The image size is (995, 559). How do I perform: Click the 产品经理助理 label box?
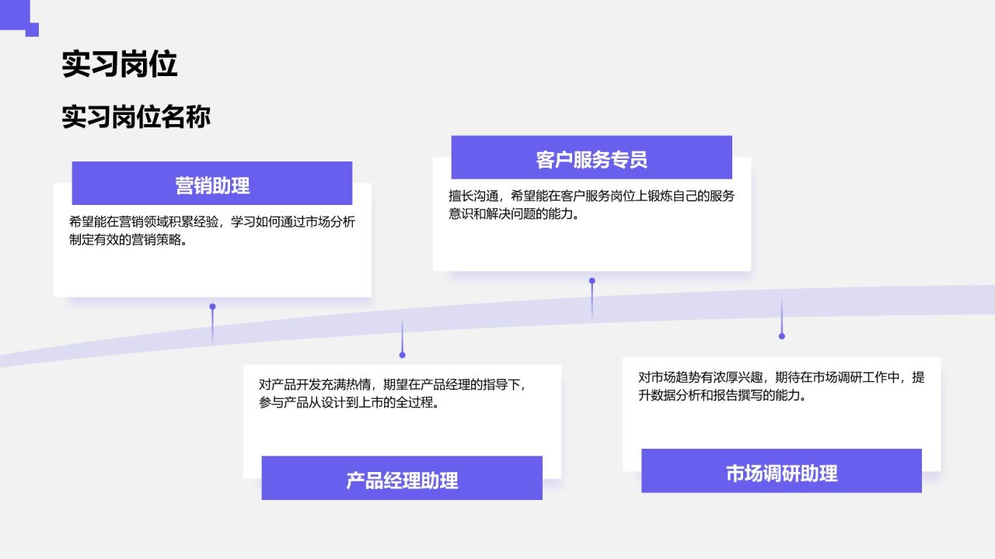pos(402,478)
